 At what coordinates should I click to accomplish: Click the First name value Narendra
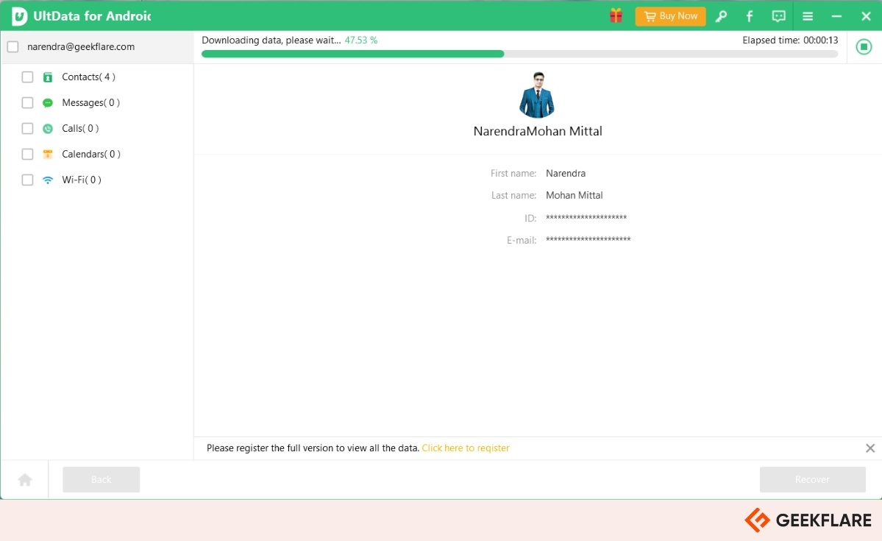click(x=565, y=174)
